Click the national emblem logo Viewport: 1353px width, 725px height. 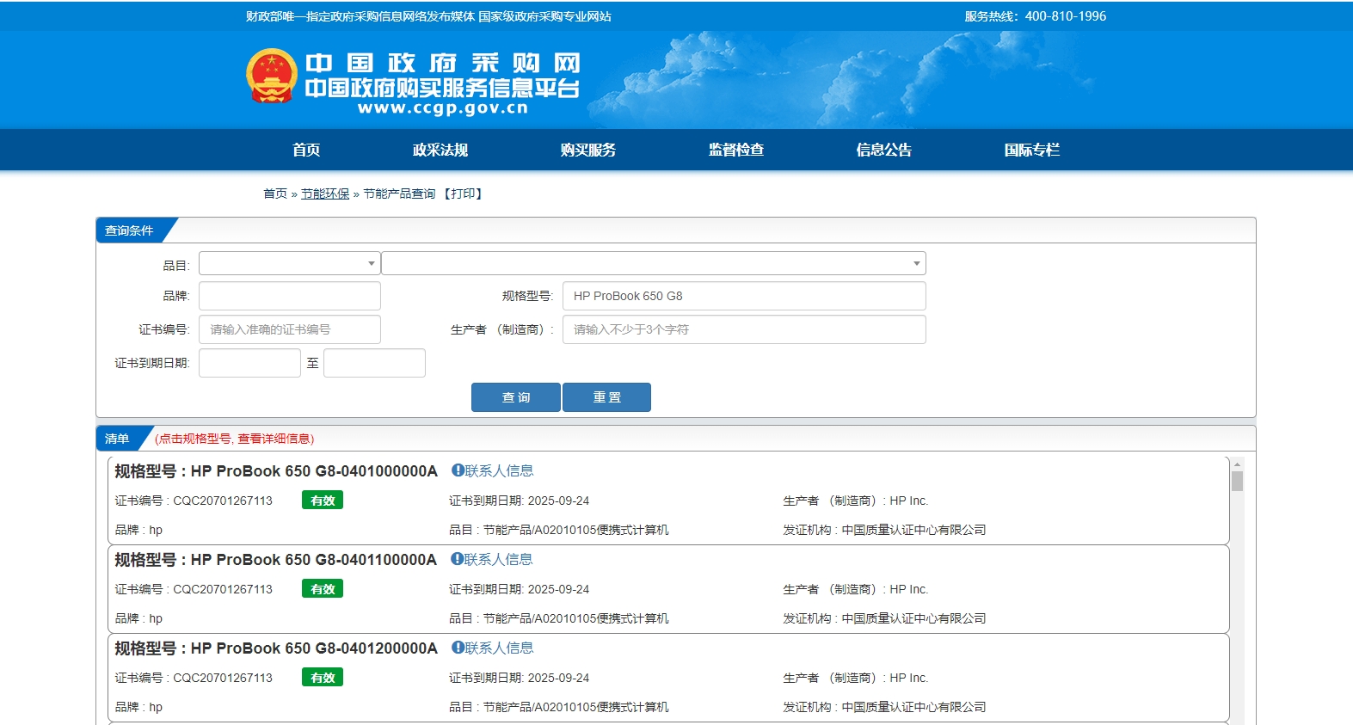point(272,76)
